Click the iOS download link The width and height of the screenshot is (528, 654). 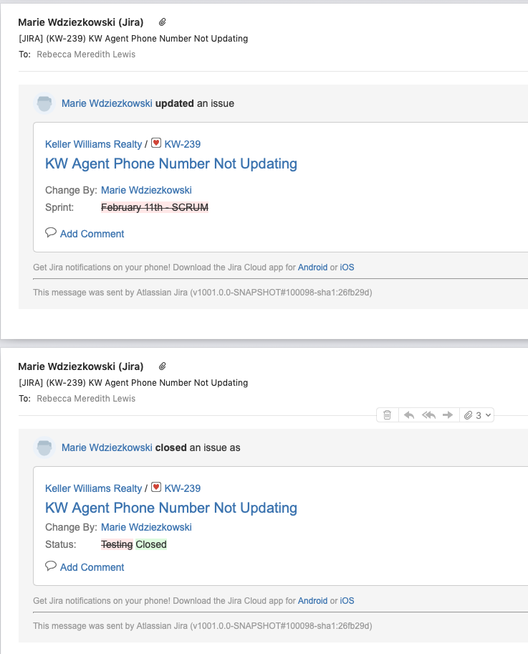point(347,267)
